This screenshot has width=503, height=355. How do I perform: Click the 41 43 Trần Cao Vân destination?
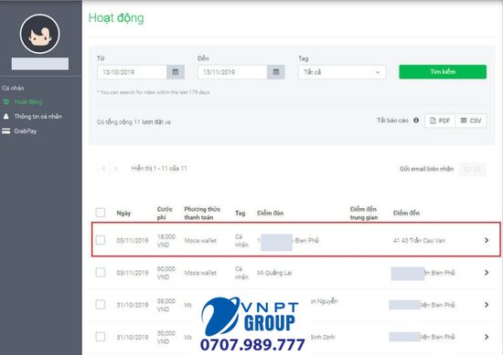pyautogui.click(x=419, y=241)
